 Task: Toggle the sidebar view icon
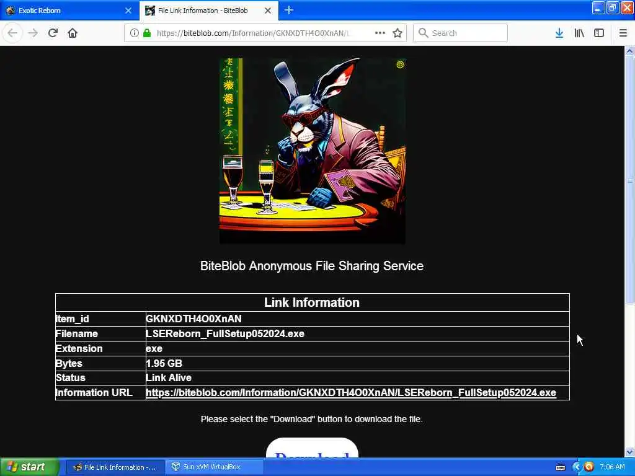[599, 33]
